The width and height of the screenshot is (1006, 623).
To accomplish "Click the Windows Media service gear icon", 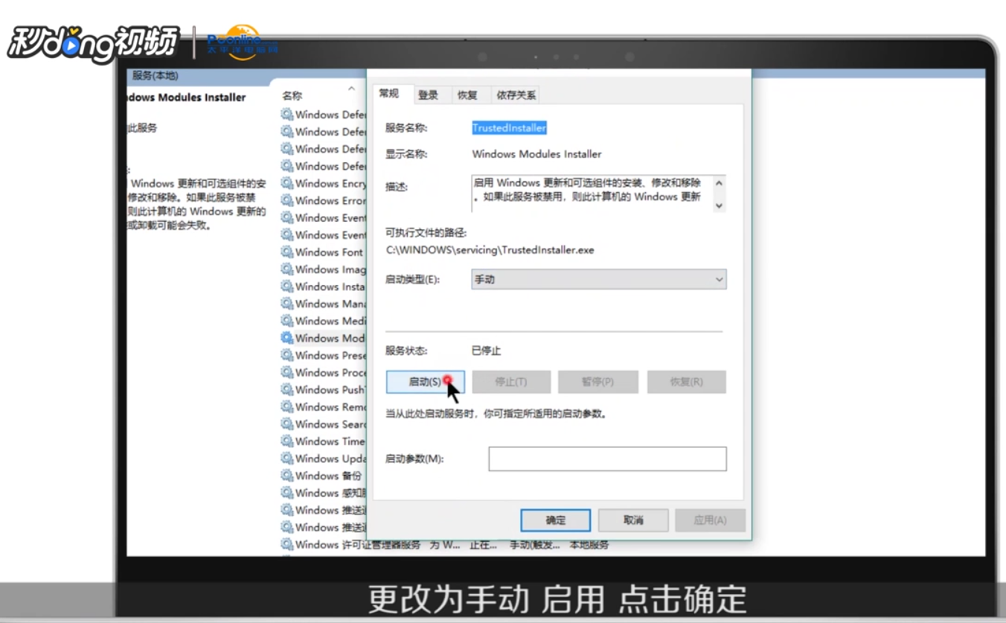I will point(288,321).
